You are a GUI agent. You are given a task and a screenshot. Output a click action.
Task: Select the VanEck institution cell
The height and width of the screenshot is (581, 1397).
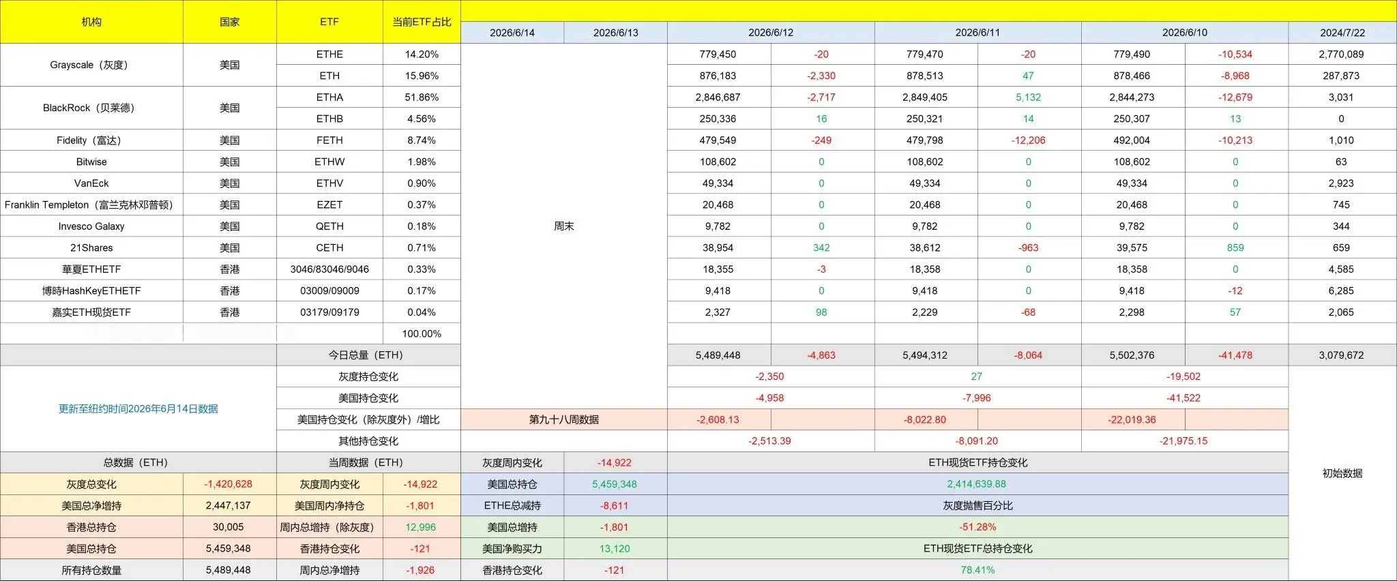tap(91, 183)
